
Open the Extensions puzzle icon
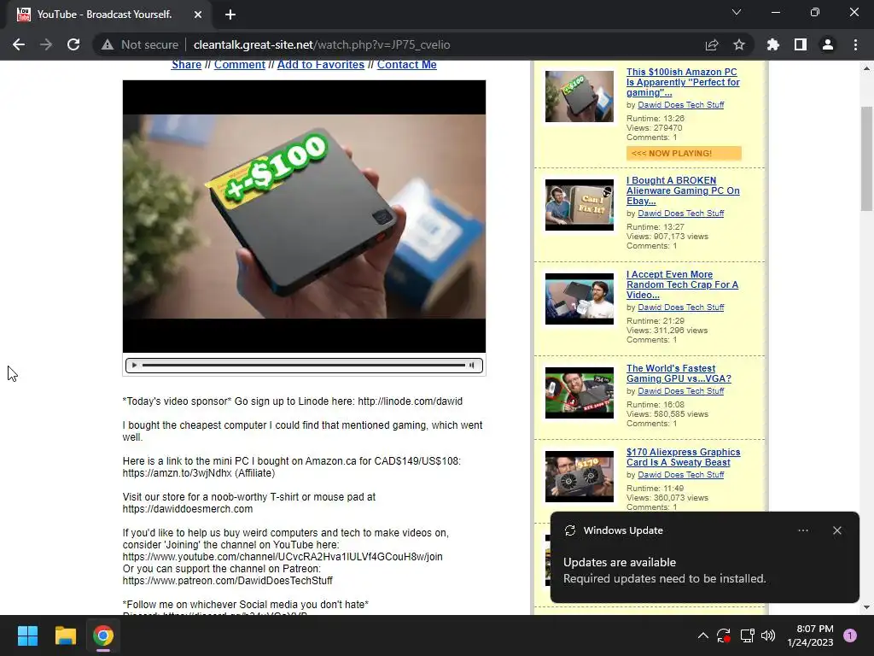point(773,44)
